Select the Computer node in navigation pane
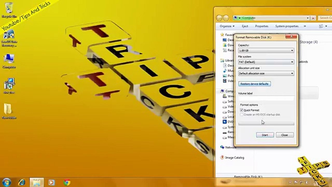332x187 pixels. 227,91
